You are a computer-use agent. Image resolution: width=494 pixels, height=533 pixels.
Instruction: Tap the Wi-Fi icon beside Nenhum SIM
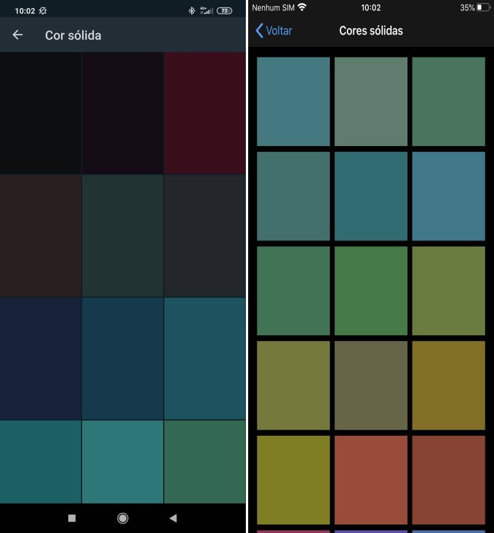[x=302, y=7]
